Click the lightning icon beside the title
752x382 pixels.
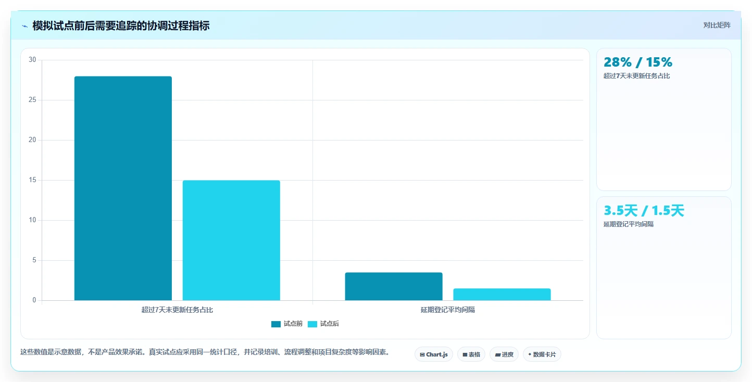[24, 26]
